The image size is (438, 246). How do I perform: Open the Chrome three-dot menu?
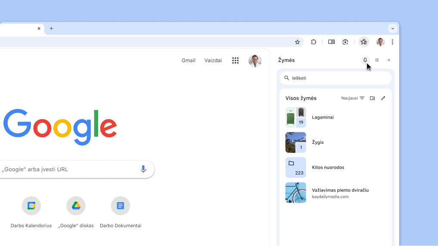tap(392, 42)
